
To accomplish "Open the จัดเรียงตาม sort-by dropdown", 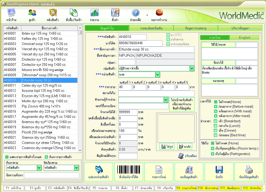I will [x=77, y=168].
